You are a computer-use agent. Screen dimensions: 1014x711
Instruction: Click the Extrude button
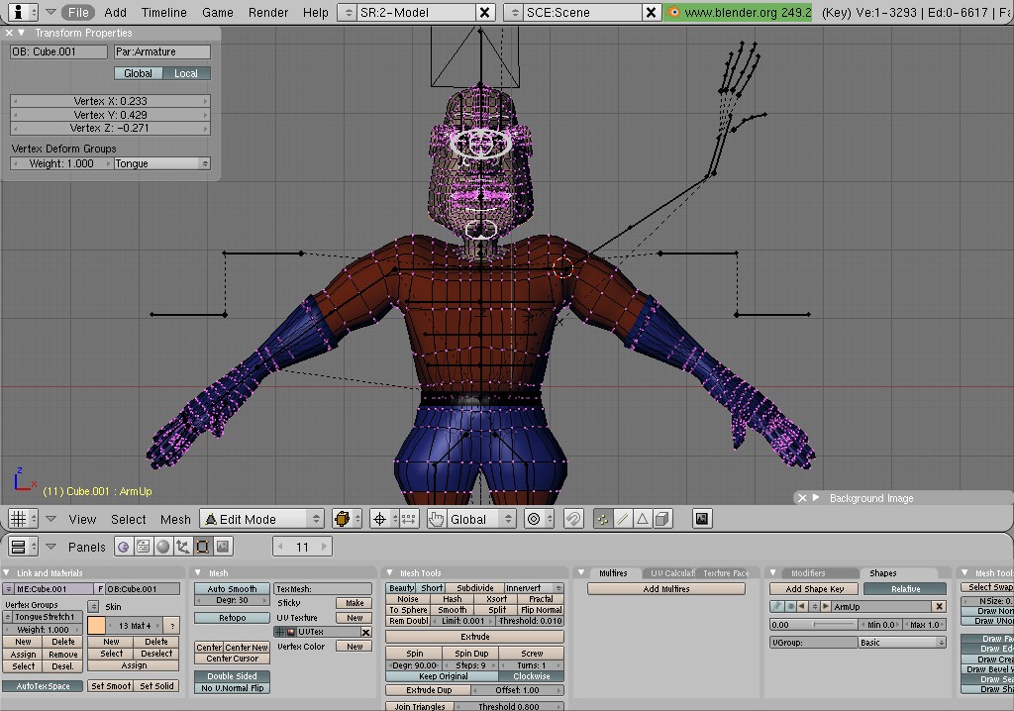point(474,637)
